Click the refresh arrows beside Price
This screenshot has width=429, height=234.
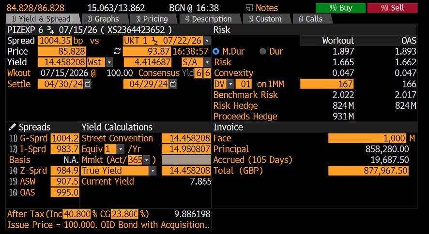point(117,51)
